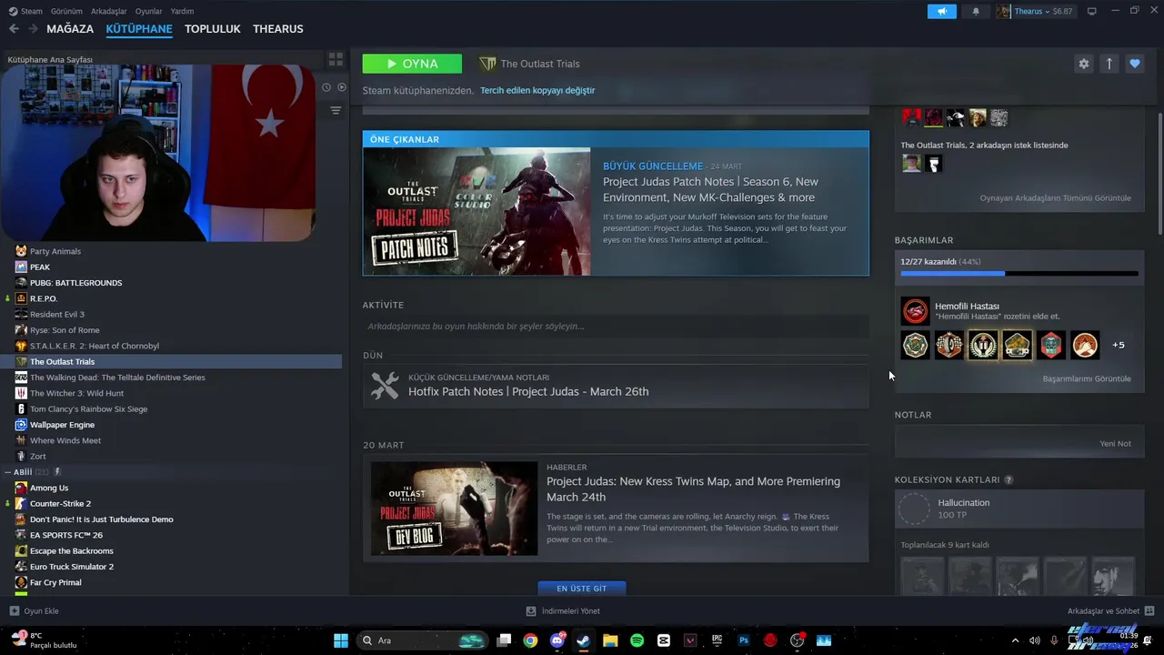1164x655 pixels.
Task: Open the Hallucination trading card
Action: point(1018,509)
